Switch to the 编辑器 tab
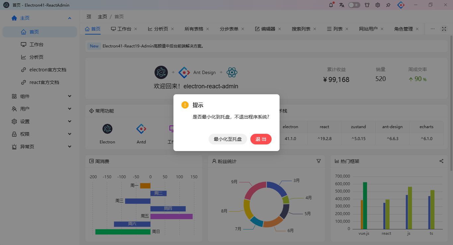The height and width of the screenshot is (245, 453). 265,29
